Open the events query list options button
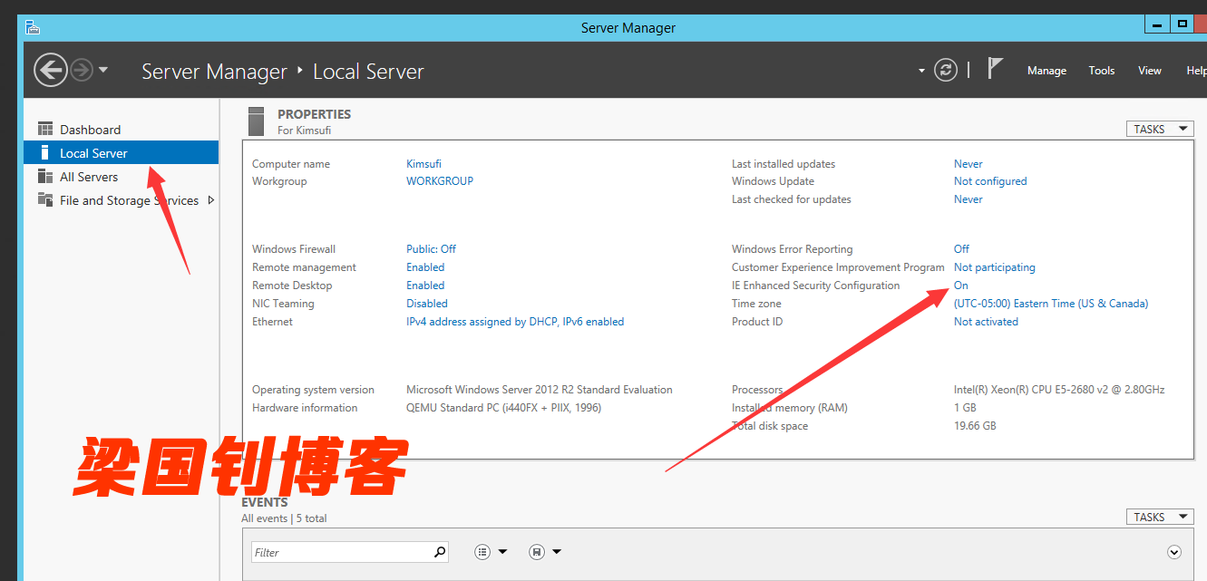 pyautogui.click(x=491, y=551)
